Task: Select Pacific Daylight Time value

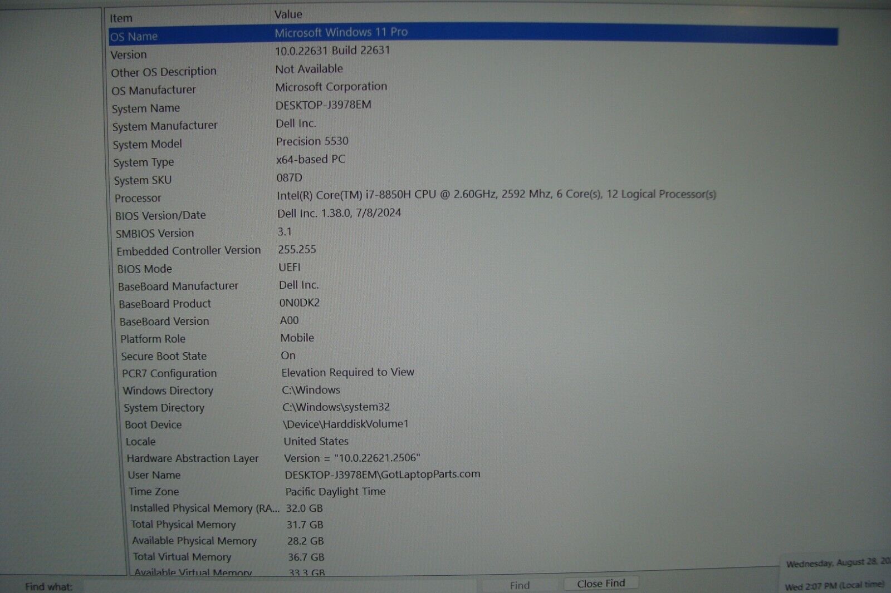Action: [x=335, y=492]
